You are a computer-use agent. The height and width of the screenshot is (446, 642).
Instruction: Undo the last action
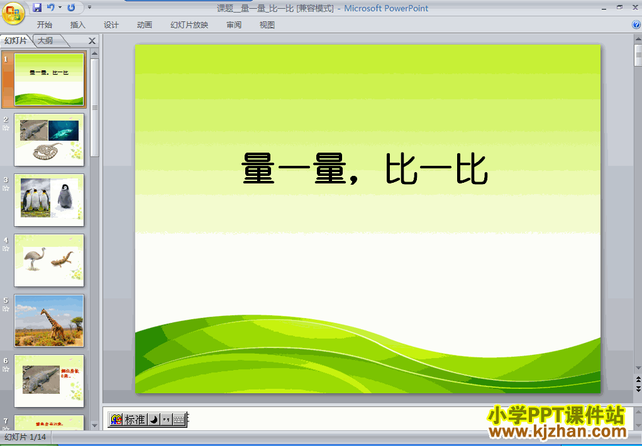pyautogui.click(x=50, y=8)
